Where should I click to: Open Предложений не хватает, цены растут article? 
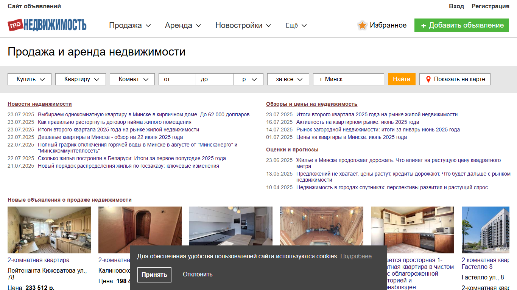[x=403, y=177]
